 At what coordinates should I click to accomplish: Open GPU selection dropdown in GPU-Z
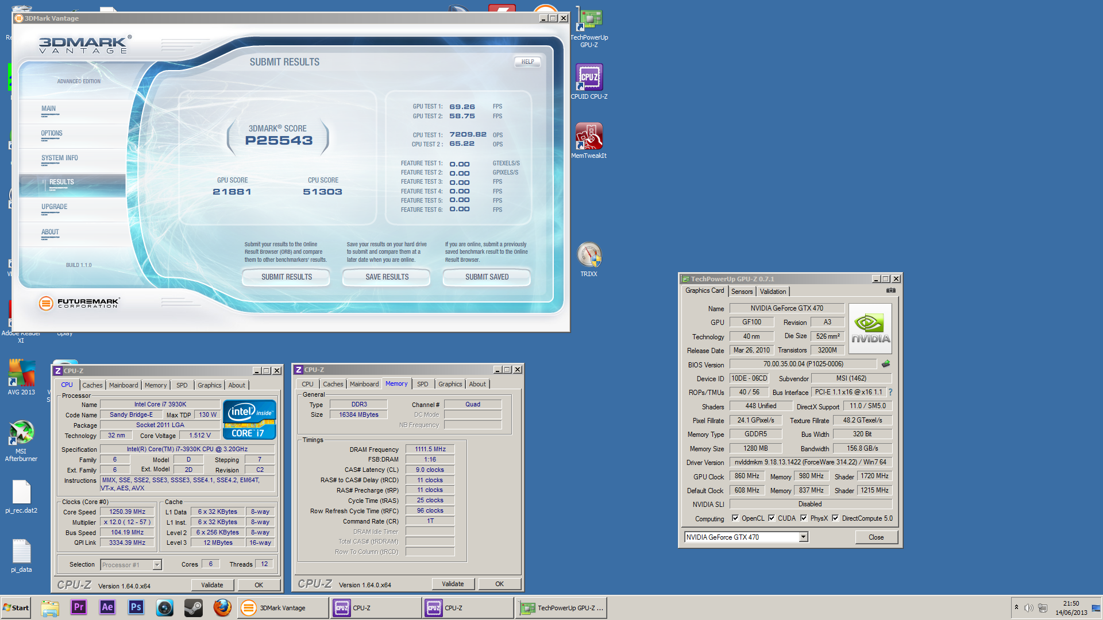click(804, 537)
